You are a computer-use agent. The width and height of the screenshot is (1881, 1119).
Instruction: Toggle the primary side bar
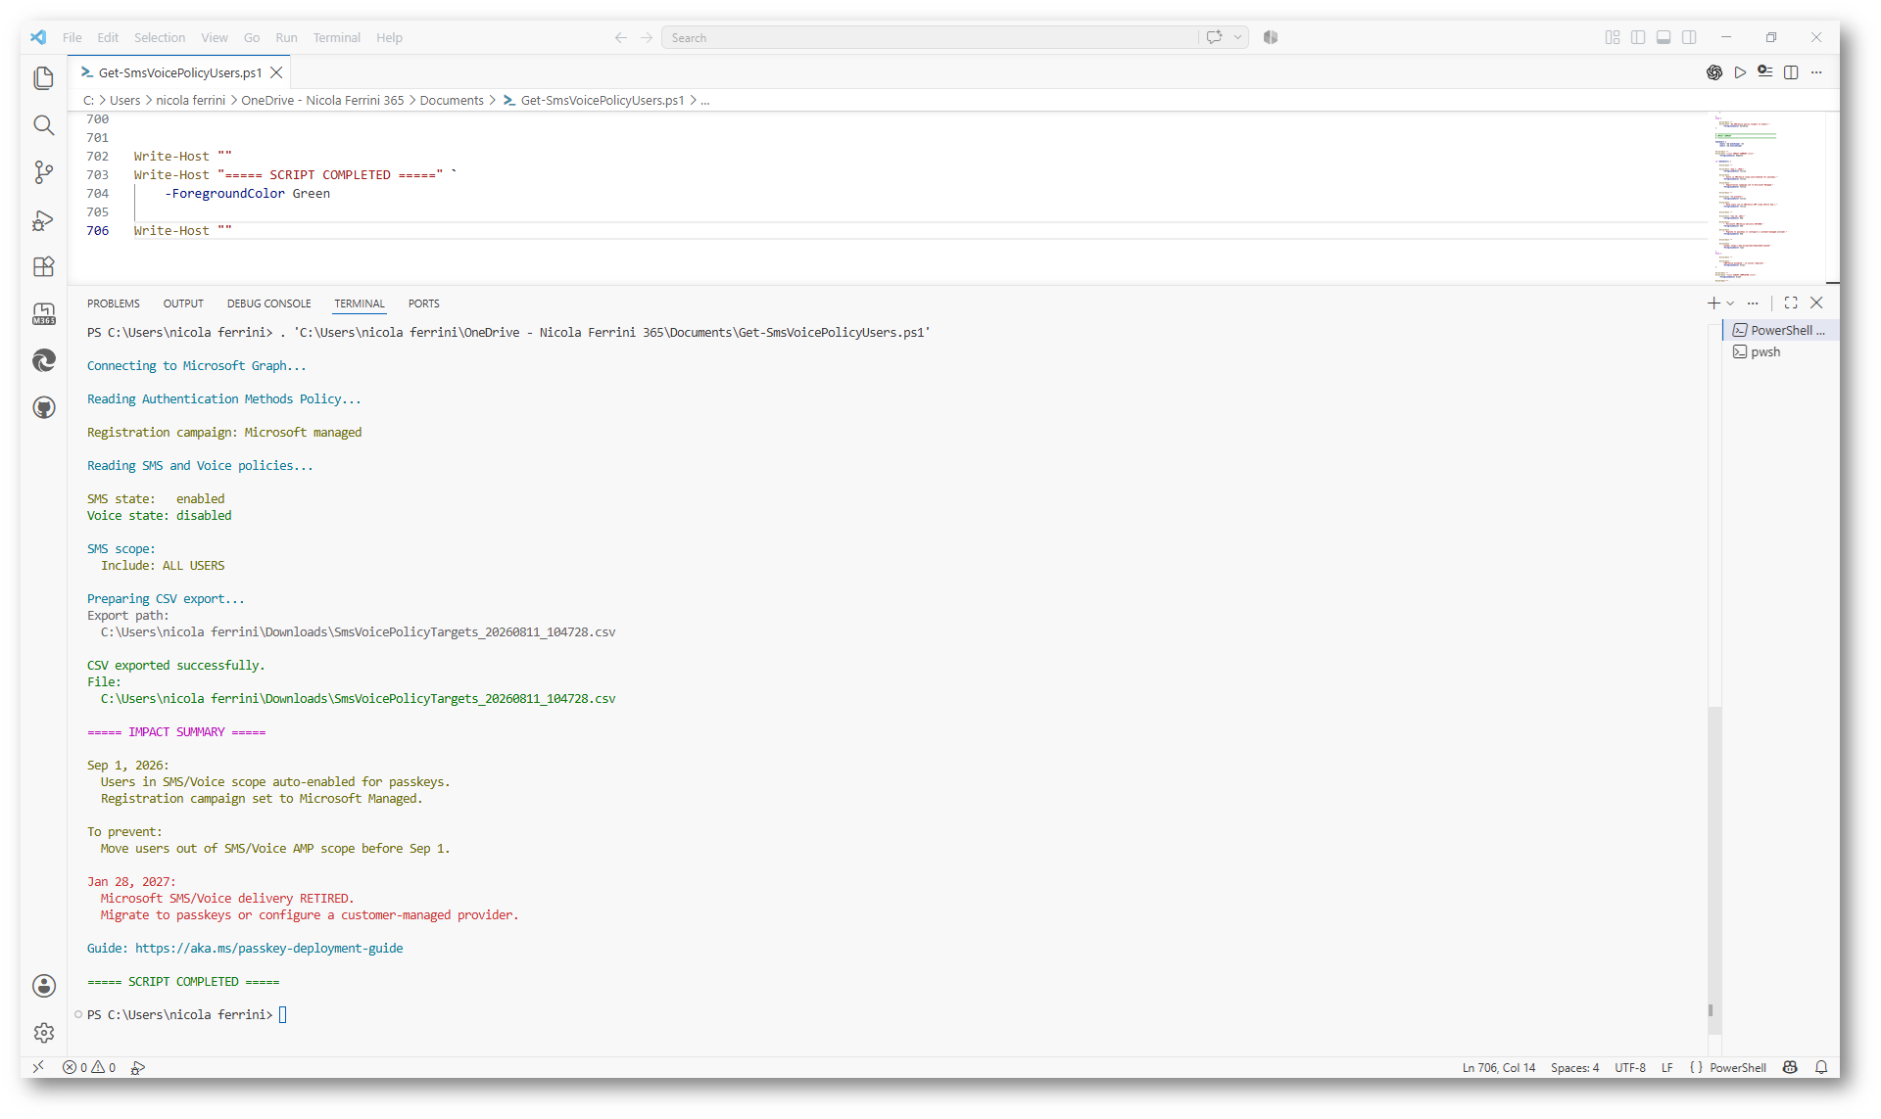click(1638, 37)
